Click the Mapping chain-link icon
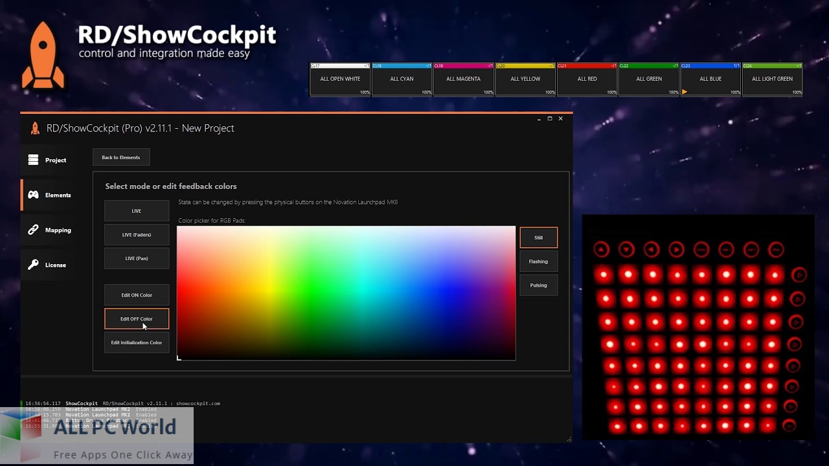 tap(33, 230)
